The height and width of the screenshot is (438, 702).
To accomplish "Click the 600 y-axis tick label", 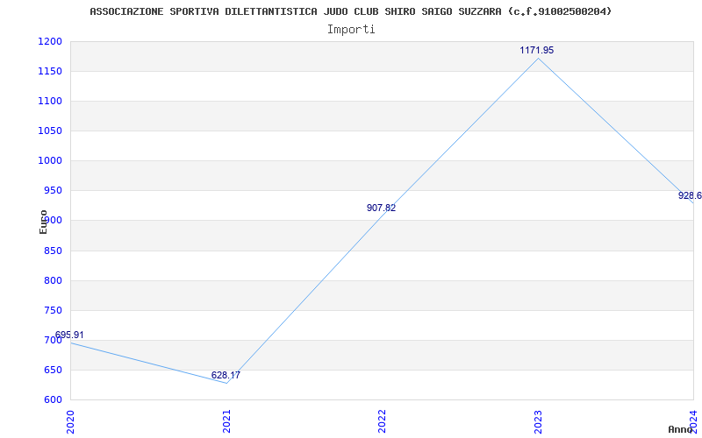I will 53,400.
